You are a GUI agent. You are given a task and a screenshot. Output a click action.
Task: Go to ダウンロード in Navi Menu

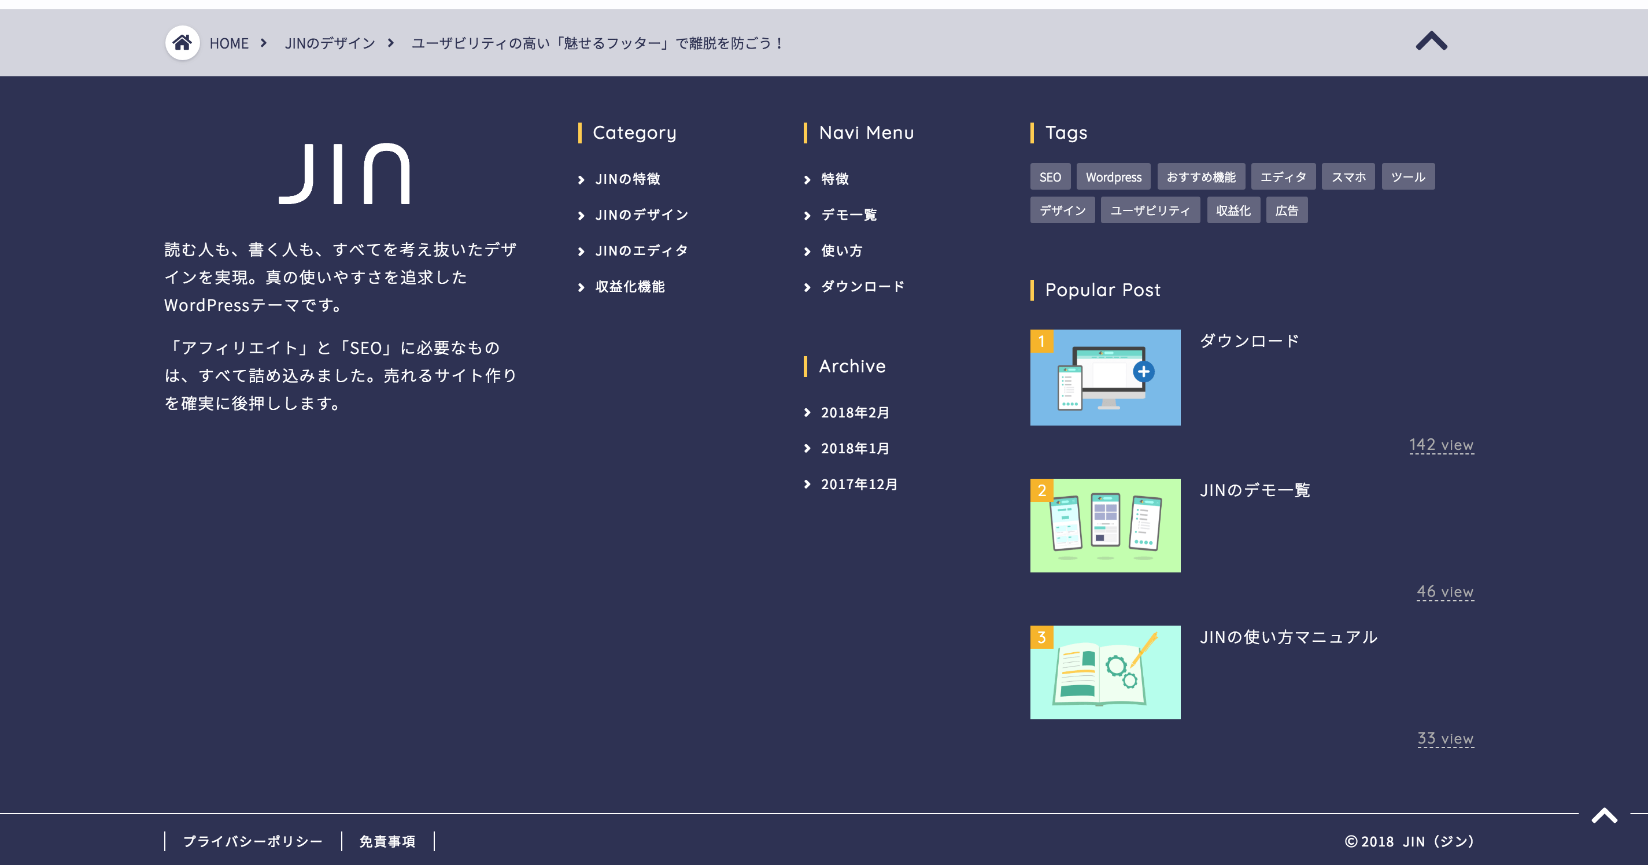coord(863,287)
